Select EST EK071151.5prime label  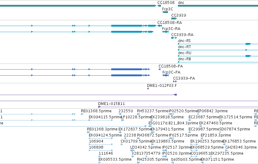[217, 160]
